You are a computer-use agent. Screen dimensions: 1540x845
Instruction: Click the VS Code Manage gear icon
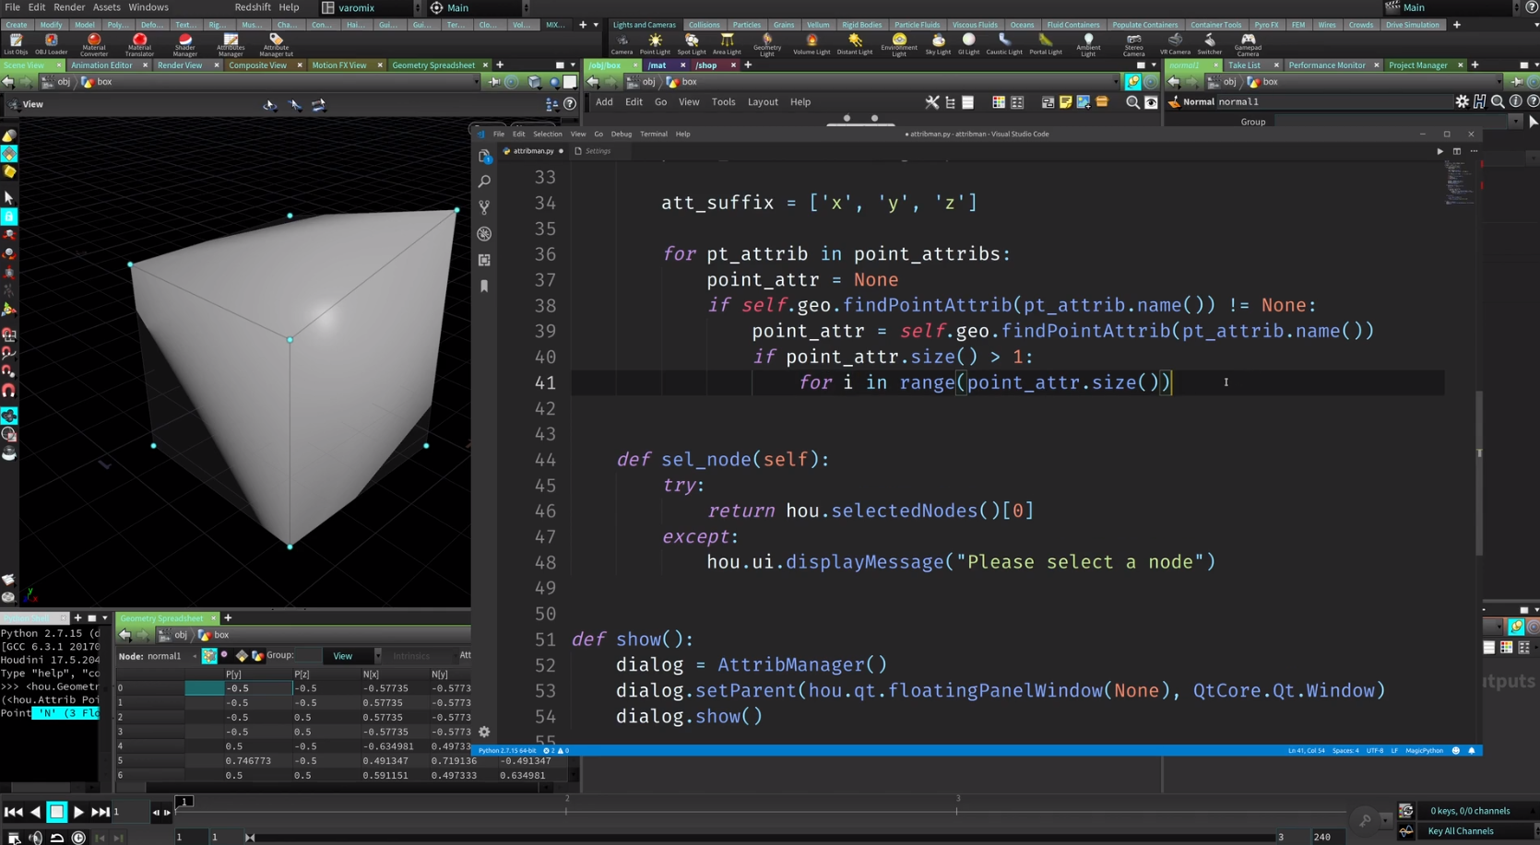pos(484,732)
